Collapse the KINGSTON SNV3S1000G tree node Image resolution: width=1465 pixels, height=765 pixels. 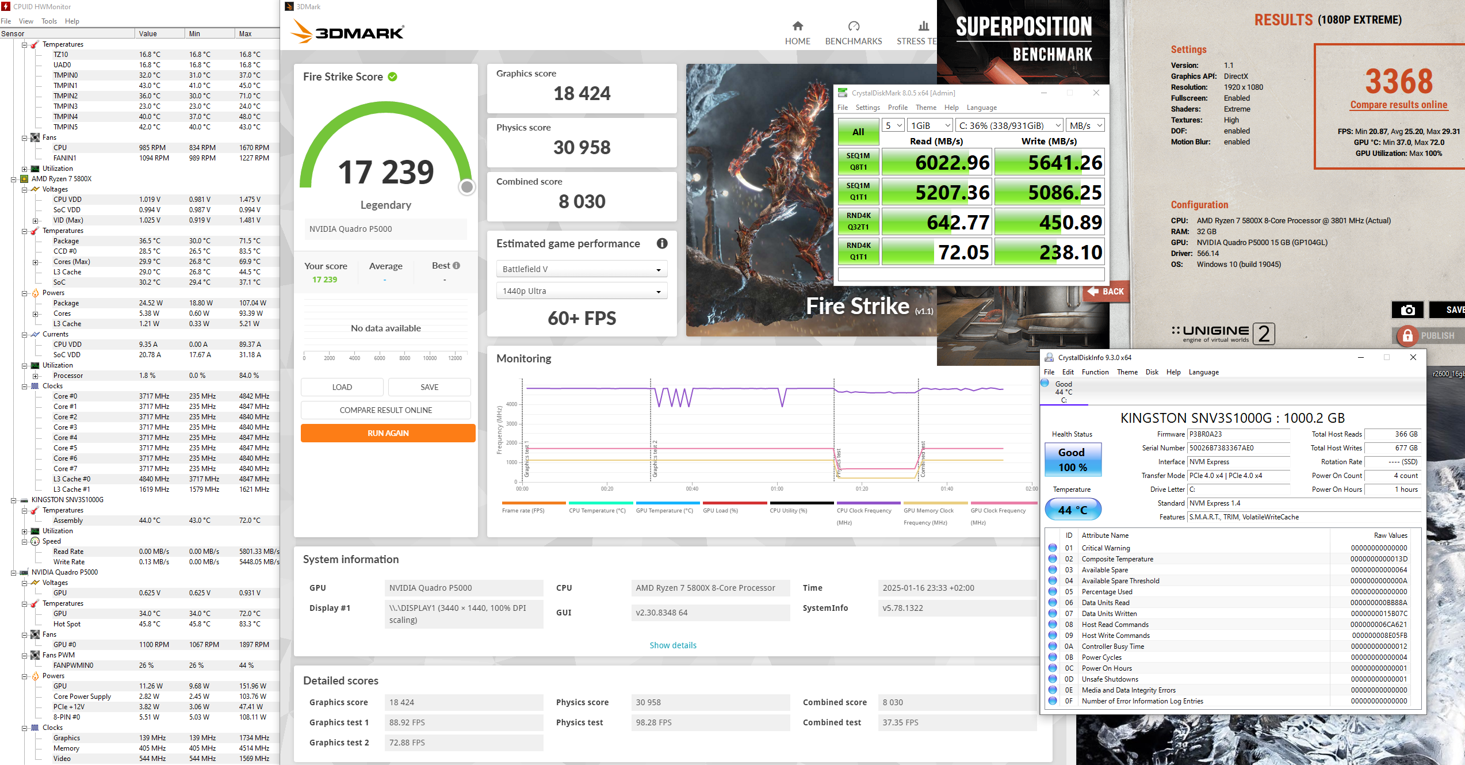13,500
